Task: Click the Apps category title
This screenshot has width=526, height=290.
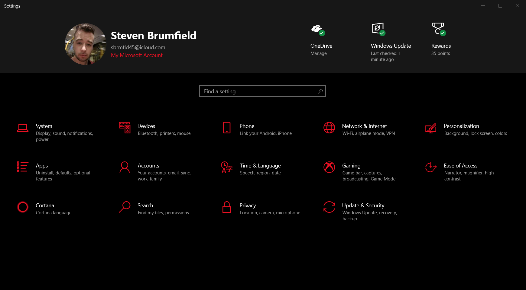Action: point(42,166)
